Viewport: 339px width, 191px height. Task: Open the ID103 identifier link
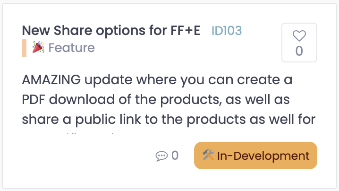pyautogui.click(x=227, y=31)
